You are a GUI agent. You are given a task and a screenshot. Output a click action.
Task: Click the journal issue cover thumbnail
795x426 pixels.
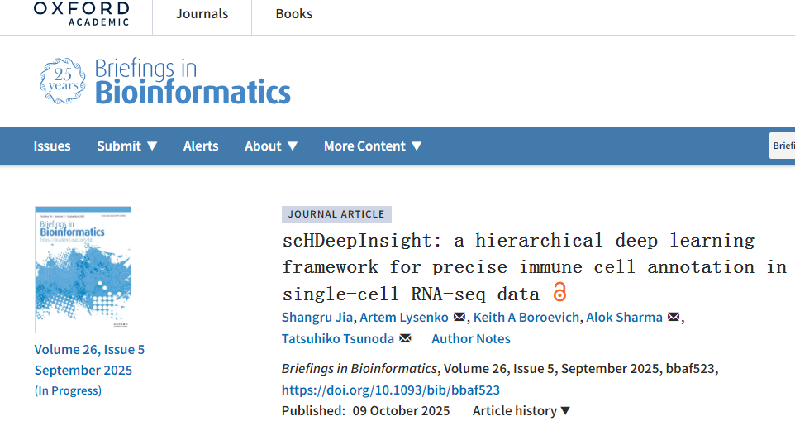[83, 270]
